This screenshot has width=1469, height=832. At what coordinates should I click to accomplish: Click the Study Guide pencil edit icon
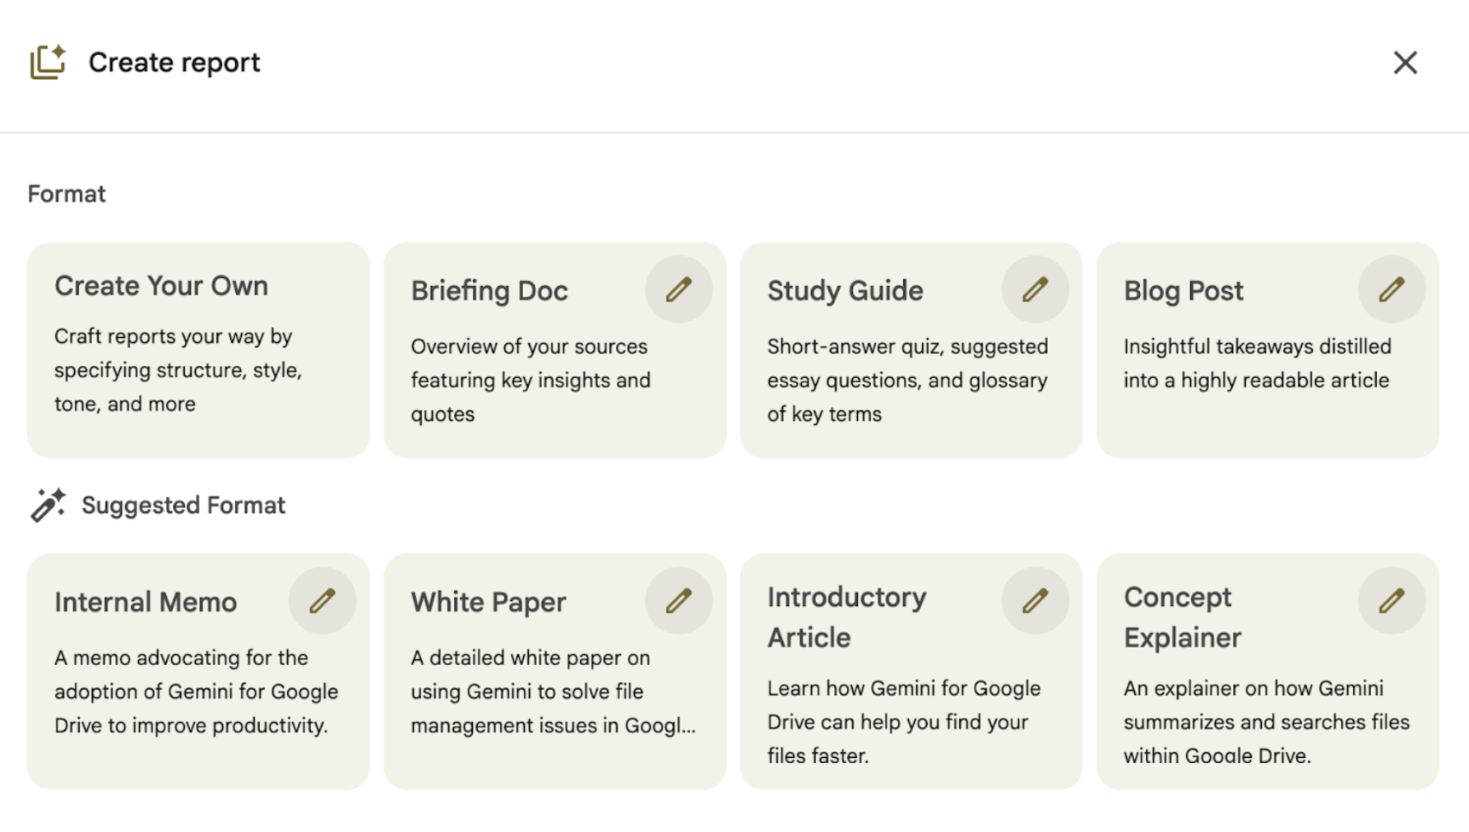[x=1035, y=289]
